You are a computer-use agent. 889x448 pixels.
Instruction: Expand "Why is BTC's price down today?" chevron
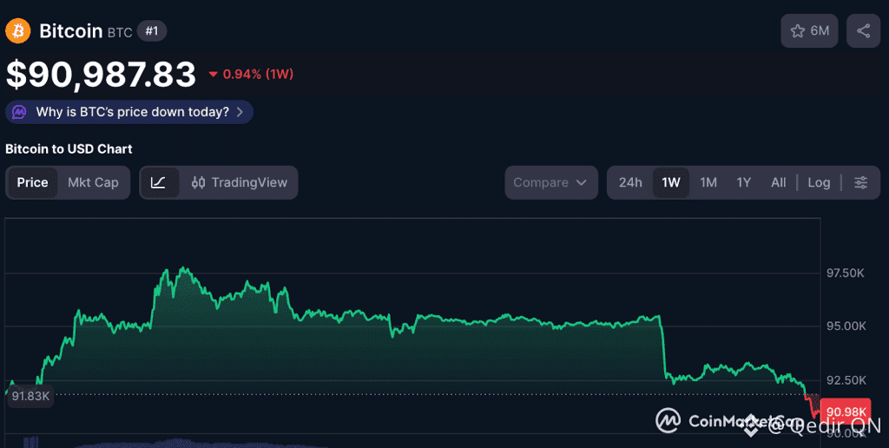tap(240, 112)
